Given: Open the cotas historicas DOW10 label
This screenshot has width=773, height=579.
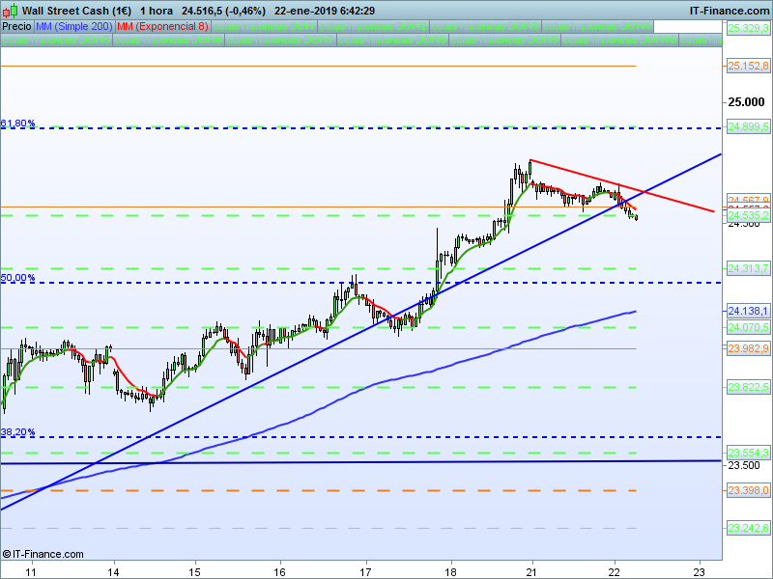Looking at the screenshot, I should click(x=619, y=40).
